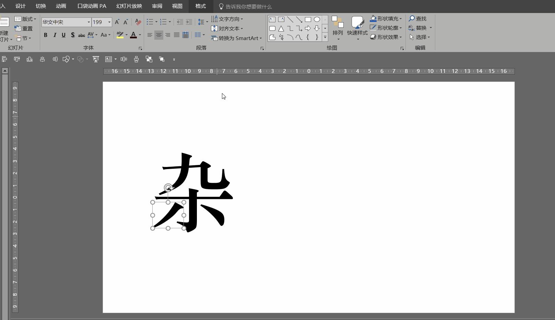This screenshot has width=555, height=320.
Task: Select the arrow shape in drawing gallery
Action: (308, 28)
